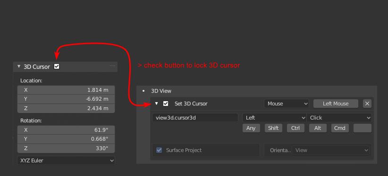Toggle the Shift modifier button
The height and width of the screenshot is (176, 388).
[x=273, y=128]
